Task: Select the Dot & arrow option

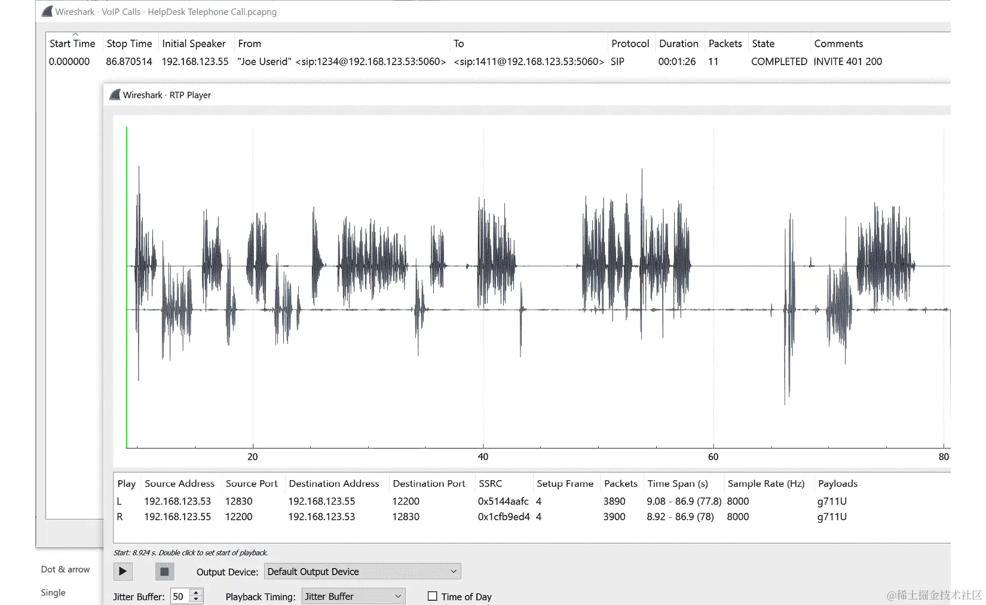Action: tap(65, 569)
